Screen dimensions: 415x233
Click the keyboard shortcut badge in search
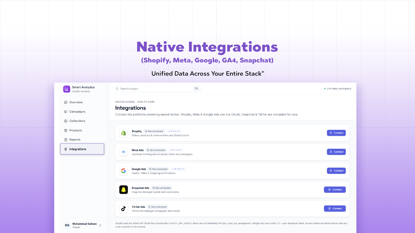pos(196,89)
